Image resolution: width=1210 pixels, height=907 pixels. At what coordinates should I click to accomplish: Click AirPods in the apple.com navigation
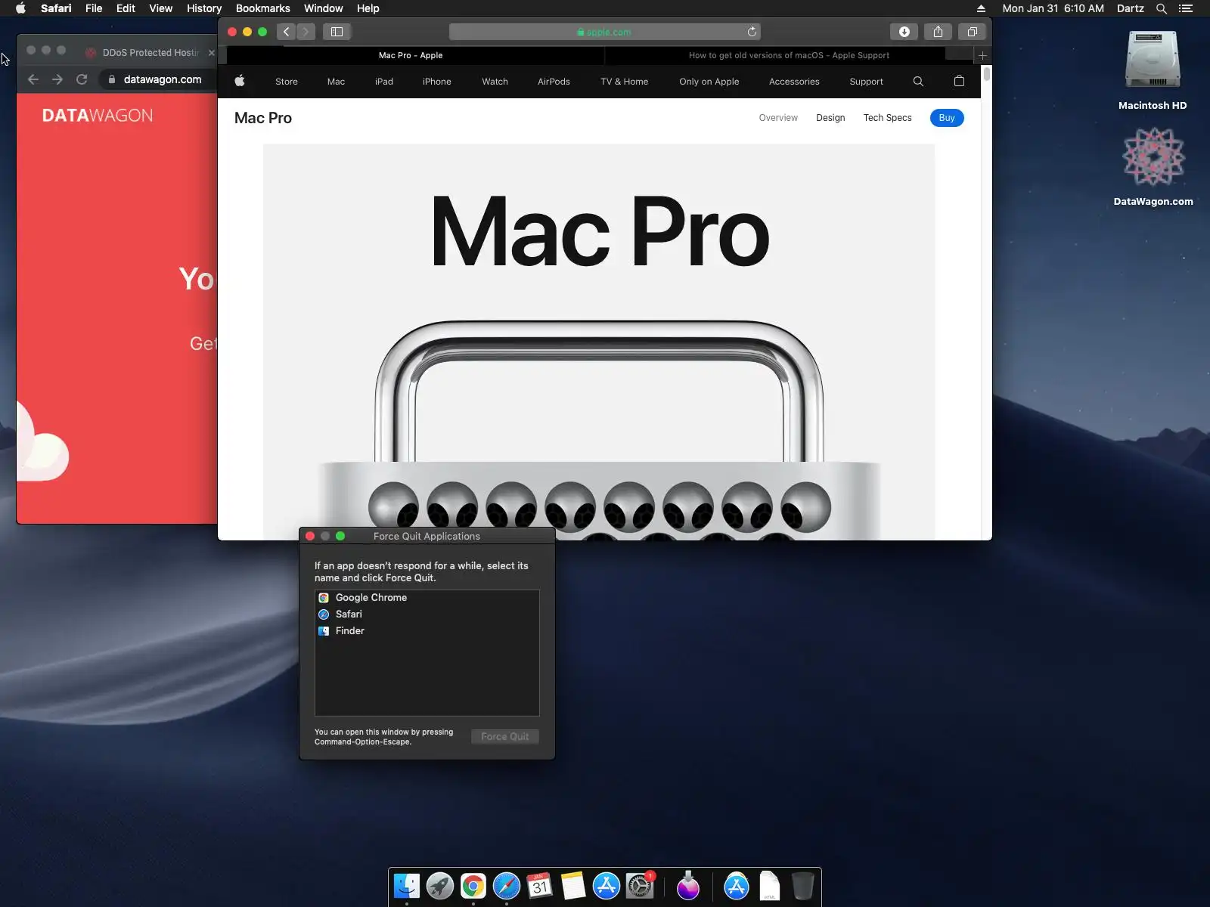[554, 82]
